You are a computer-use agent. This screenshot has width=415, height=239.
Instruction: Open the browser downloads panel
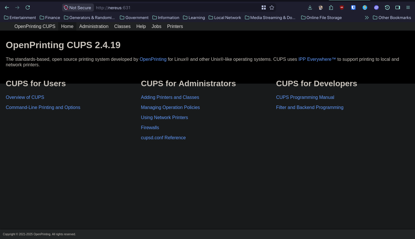pos(310,7)
